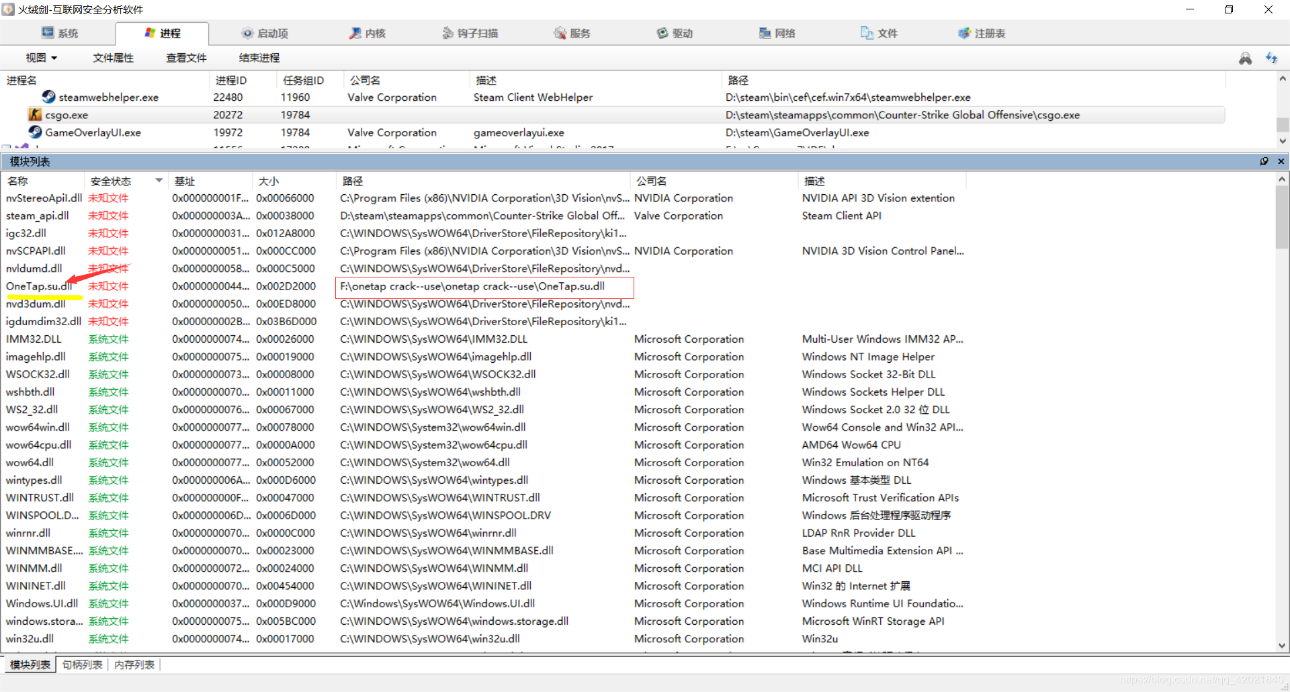Click process list scrollbar down arrow
Viewport: 1290px width, 692px height.
[1283, 141]
